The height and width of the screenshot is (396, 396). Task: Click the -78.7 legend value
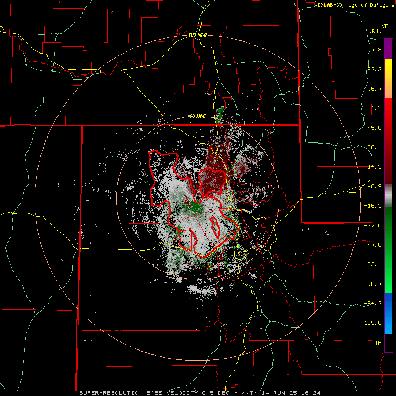pyautogui.click(x=373, y=284)
